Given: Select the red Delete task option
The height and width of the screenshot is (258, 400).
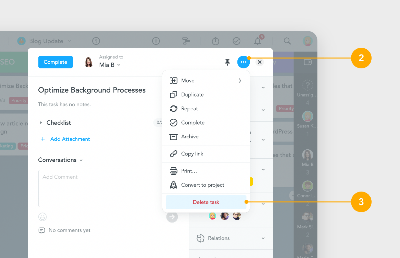Looking at the screenshot, I should pos(206,202).
